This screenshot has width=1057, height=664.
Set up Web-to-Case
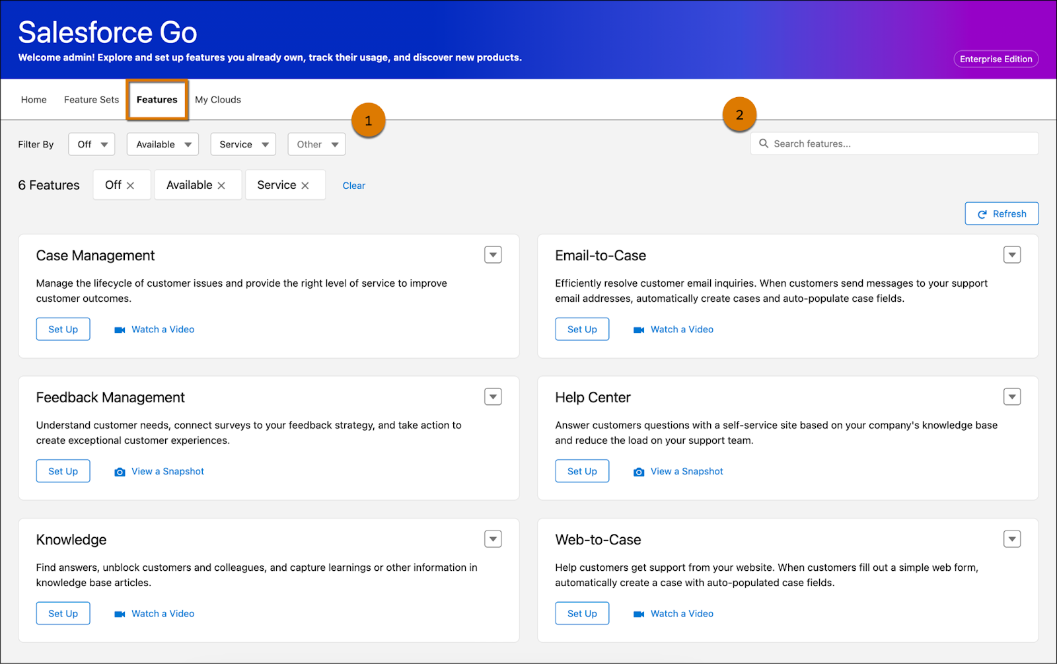tap(582, 613)
